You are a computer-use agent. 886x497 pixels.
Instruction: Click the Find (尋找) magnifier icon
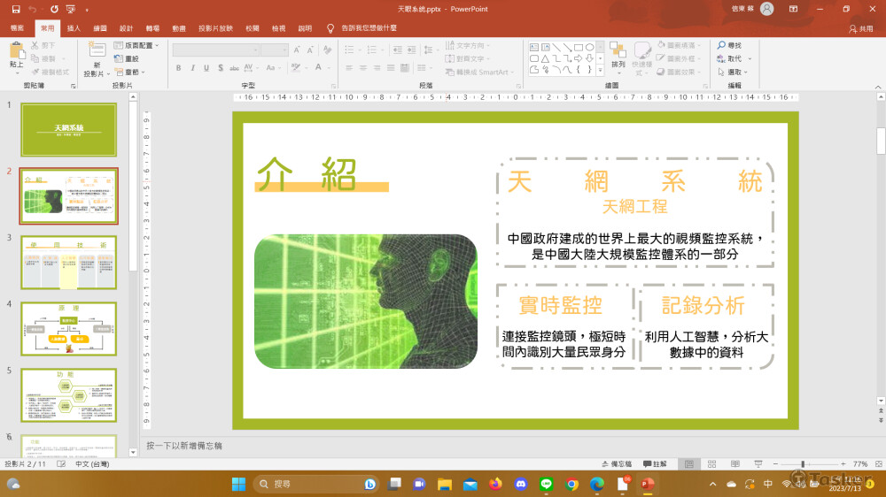point(722,45)
